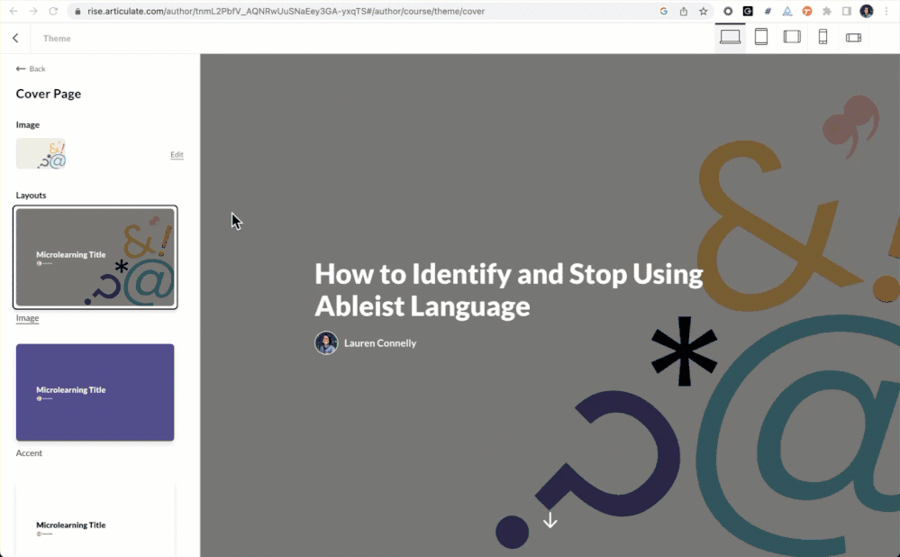Select the white cover layout option
This screenshot has height=557, width=900.
tap(95, 521)
